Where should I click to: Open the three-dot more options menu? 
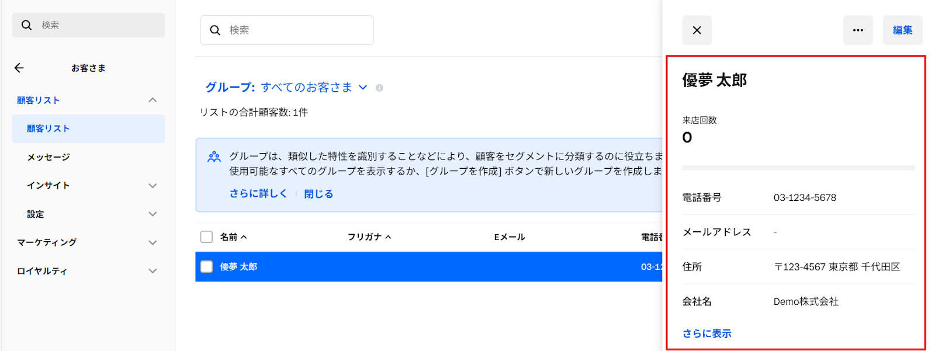pos(857,30)
